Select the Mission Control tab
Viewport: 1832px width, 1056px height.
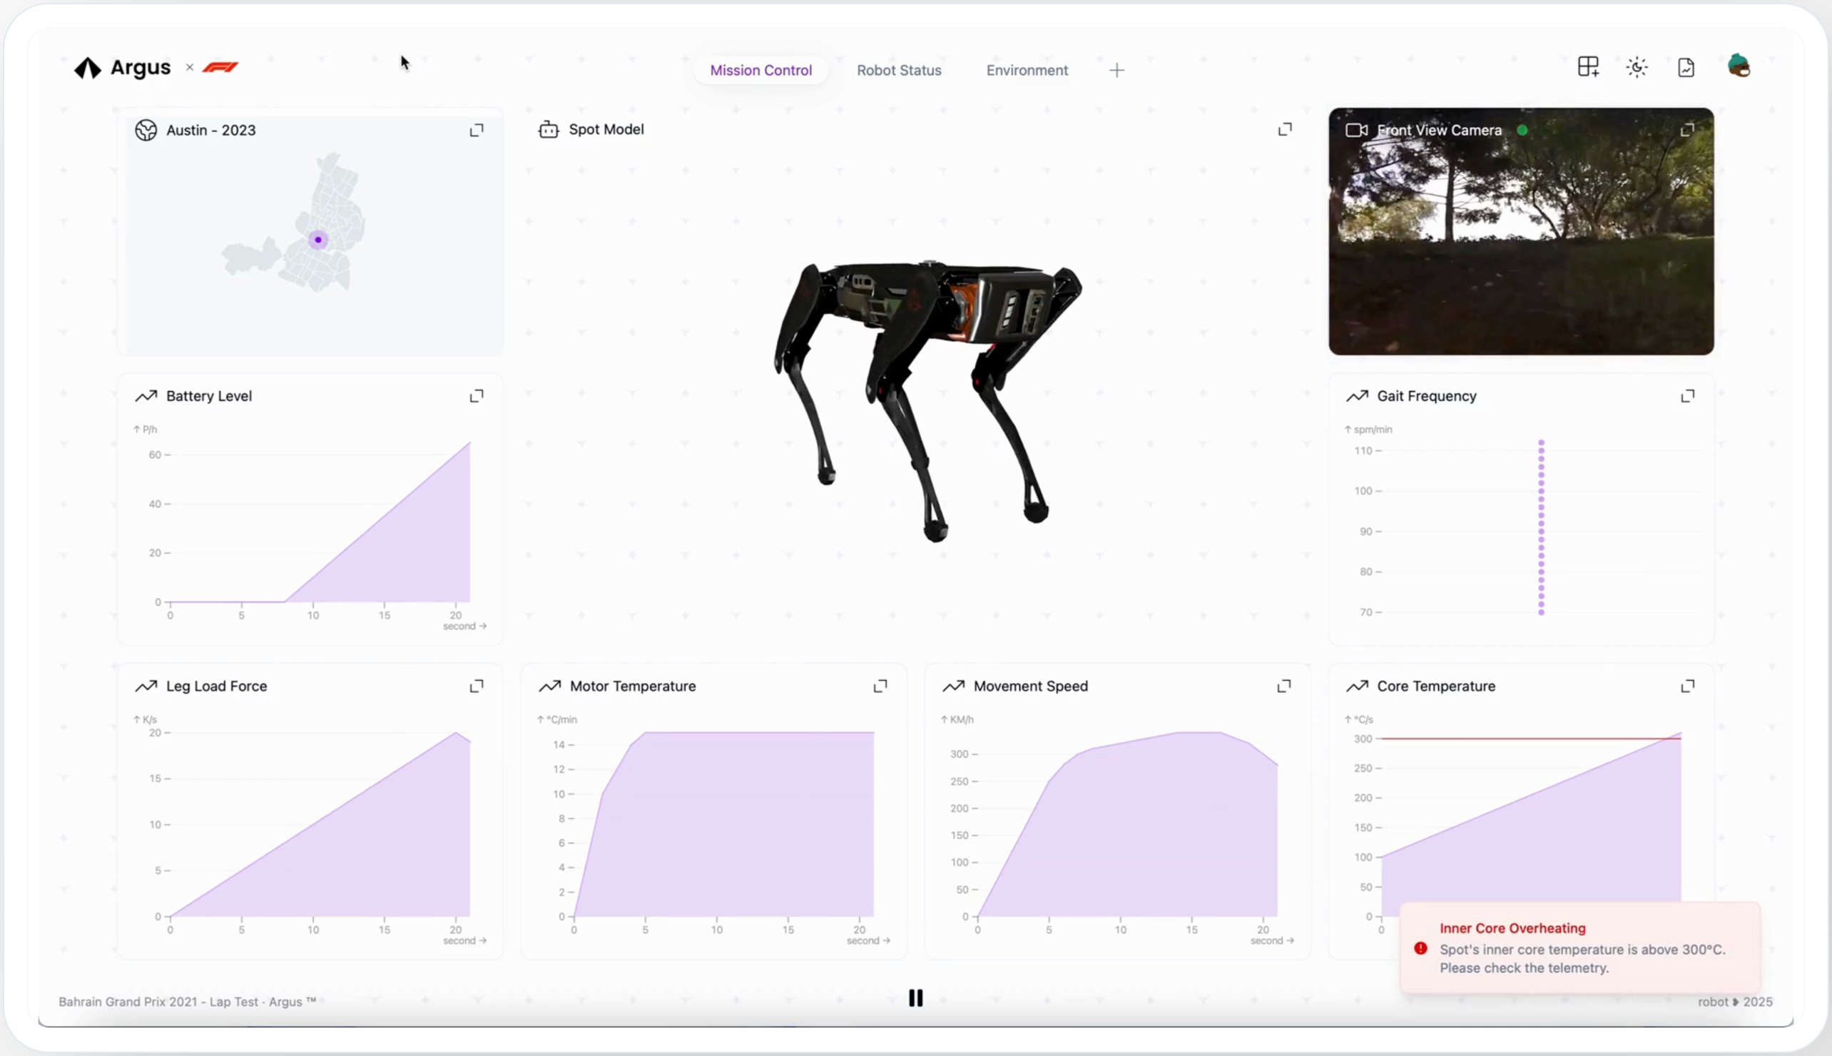[760, 71]
